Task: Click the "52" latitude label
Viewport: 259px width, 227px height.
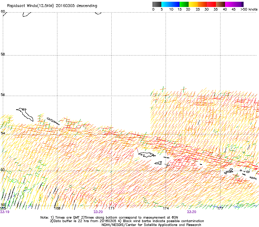Action: pos(3,170)
